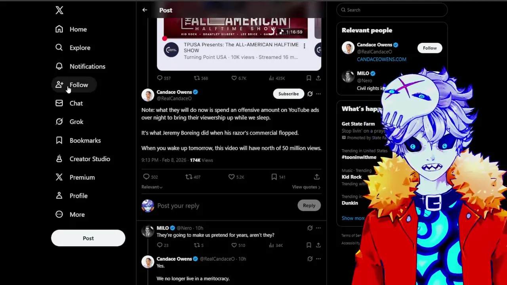Open reply comments icon showing 502
This screenshot has height=285, width=507.
[x=146, y=177]
